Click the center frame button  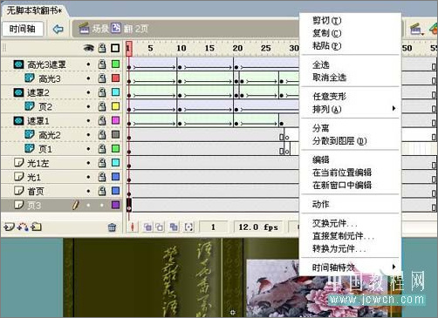tap(133, 227)
